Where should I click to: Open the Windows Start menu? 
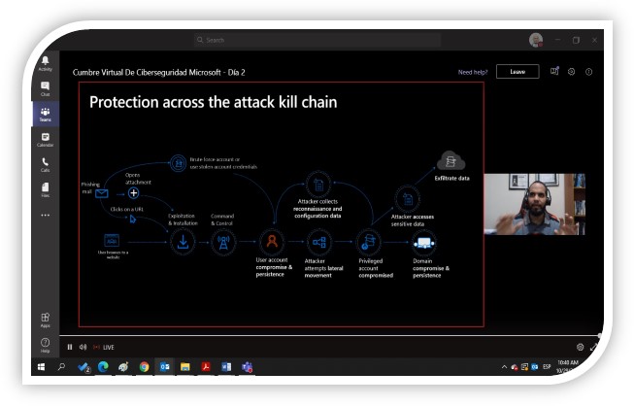(x=41, y=367)
